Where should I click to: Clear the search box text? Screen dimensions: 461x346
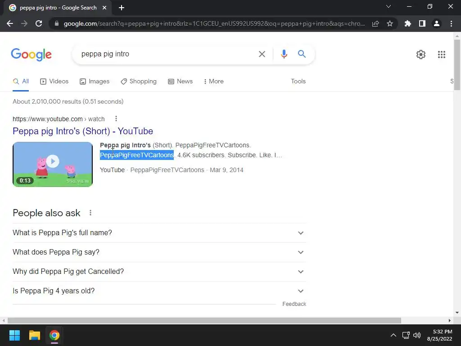pos(262,54)
